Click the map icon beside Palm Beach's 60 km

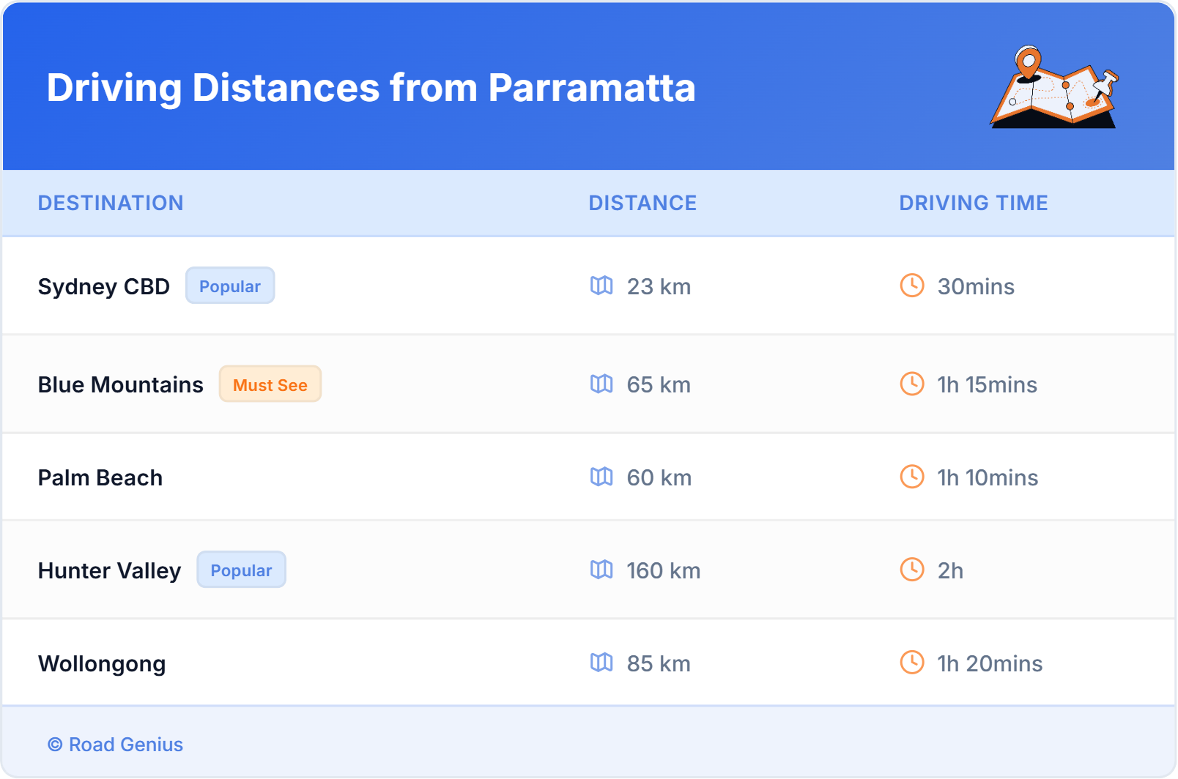coord(602,477)
